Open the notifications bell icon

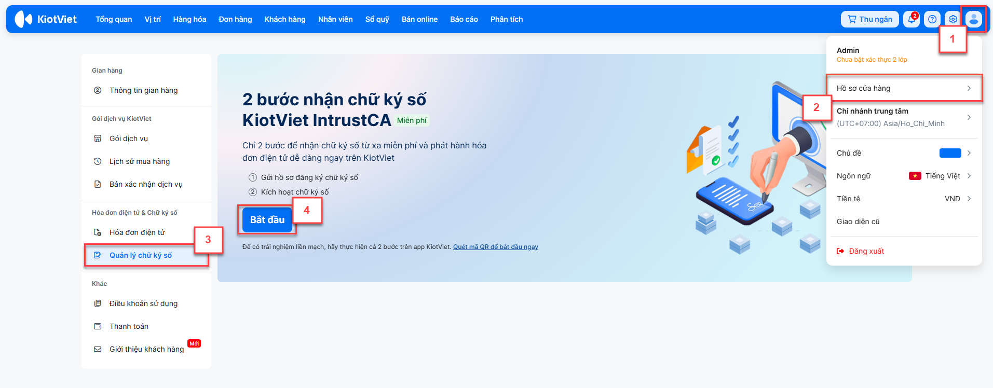912,19
